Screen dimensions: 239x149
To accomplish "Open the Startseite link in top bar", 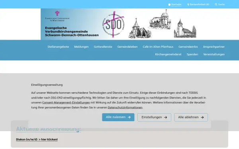I will tap(176, 4).
